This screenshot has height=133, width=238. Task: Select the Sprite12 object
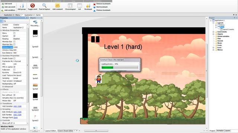[35, 66]
